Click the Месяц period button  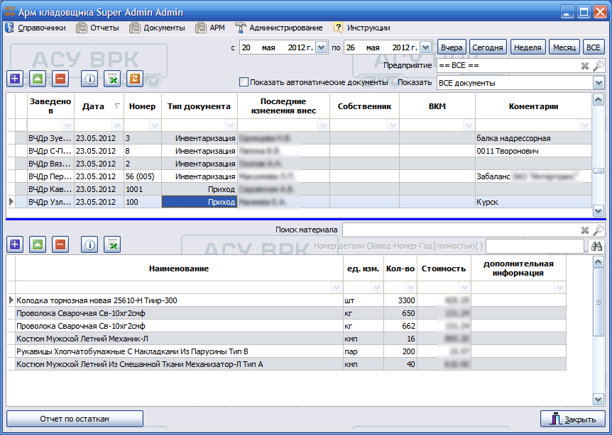(x=564, y=47)
